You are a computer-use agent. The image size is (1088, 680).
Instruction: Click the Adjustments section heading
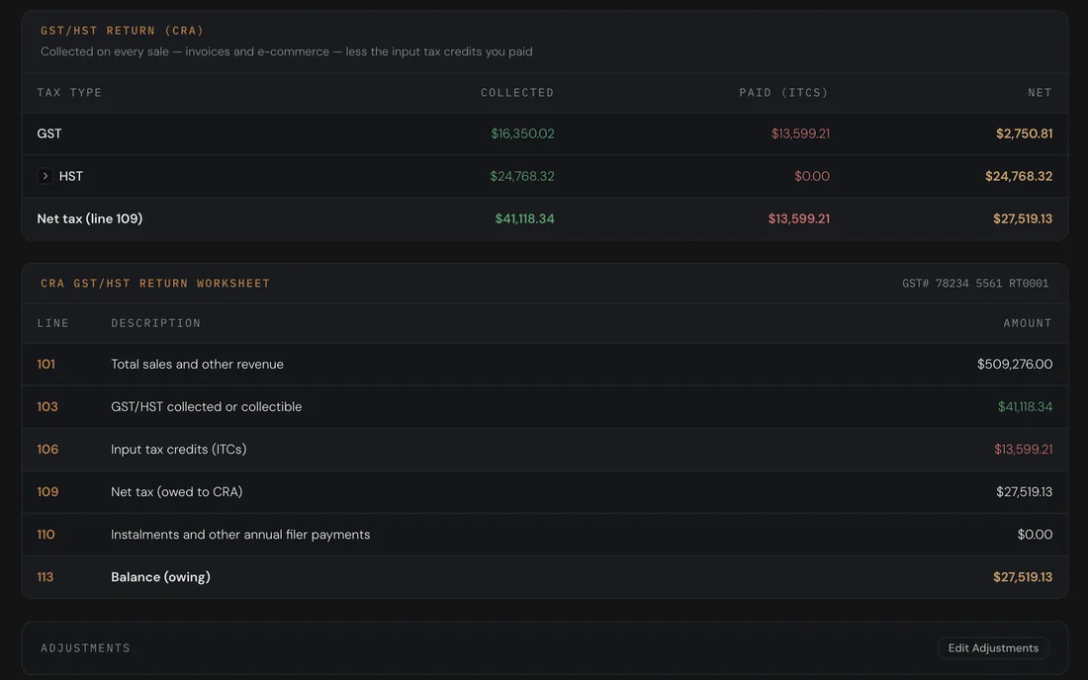tap(85, 648)
